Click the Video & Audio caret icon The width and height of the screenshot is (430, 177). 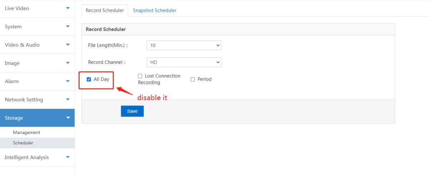tap(68, 45)
